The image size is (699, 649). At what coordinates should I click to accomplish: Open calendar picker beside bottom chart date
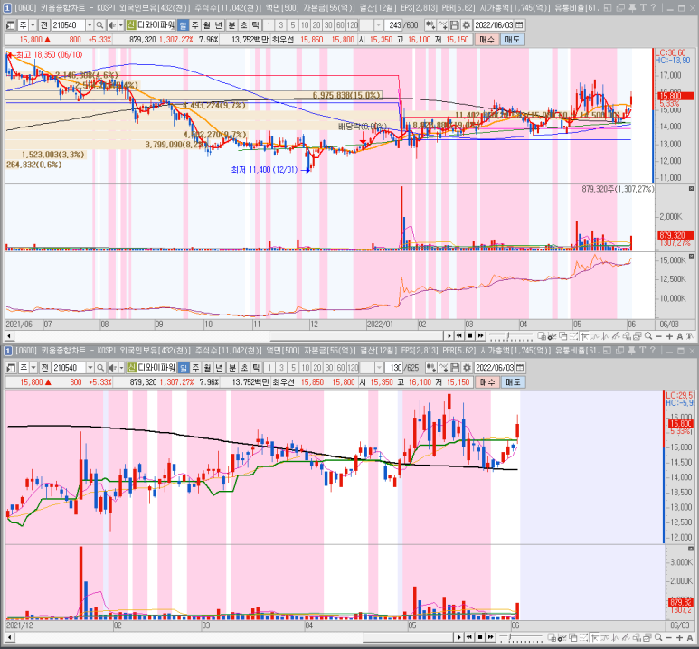point(520,368)
